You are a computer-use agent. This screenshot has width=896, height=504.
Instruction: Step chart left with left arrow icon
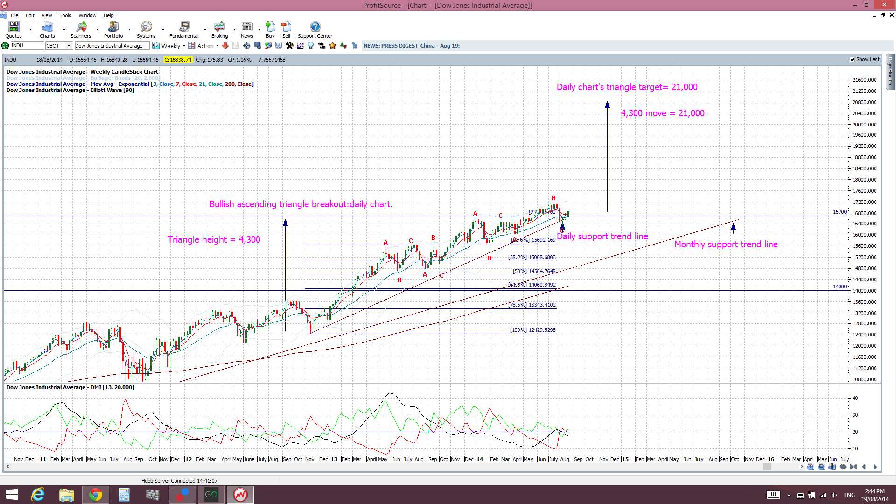(864, 467)
